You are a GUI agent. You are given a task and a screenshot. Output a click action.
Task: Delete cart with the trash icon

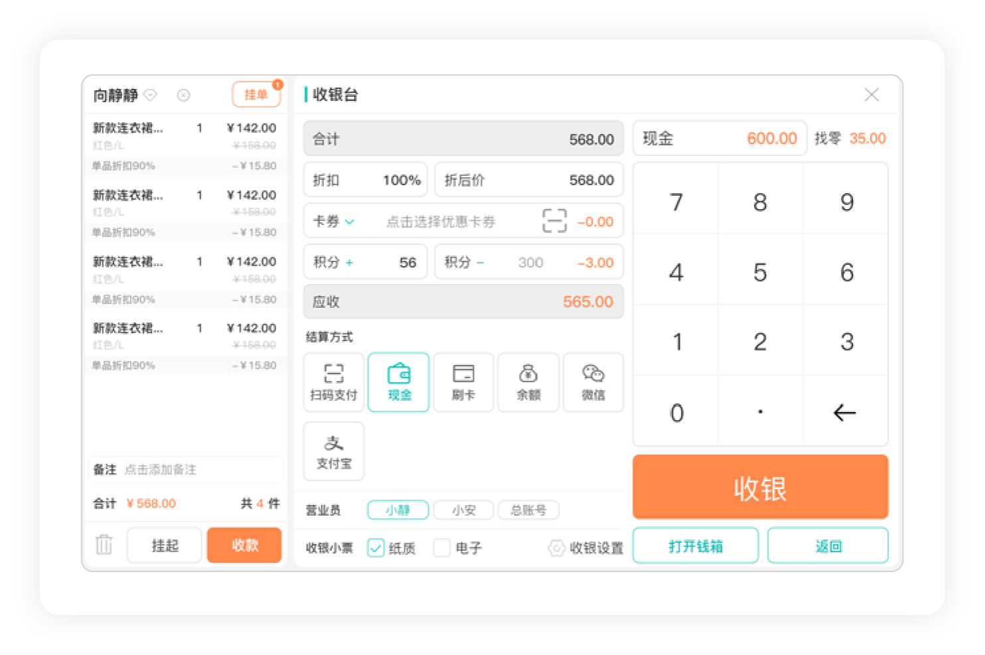pos(104,545)
